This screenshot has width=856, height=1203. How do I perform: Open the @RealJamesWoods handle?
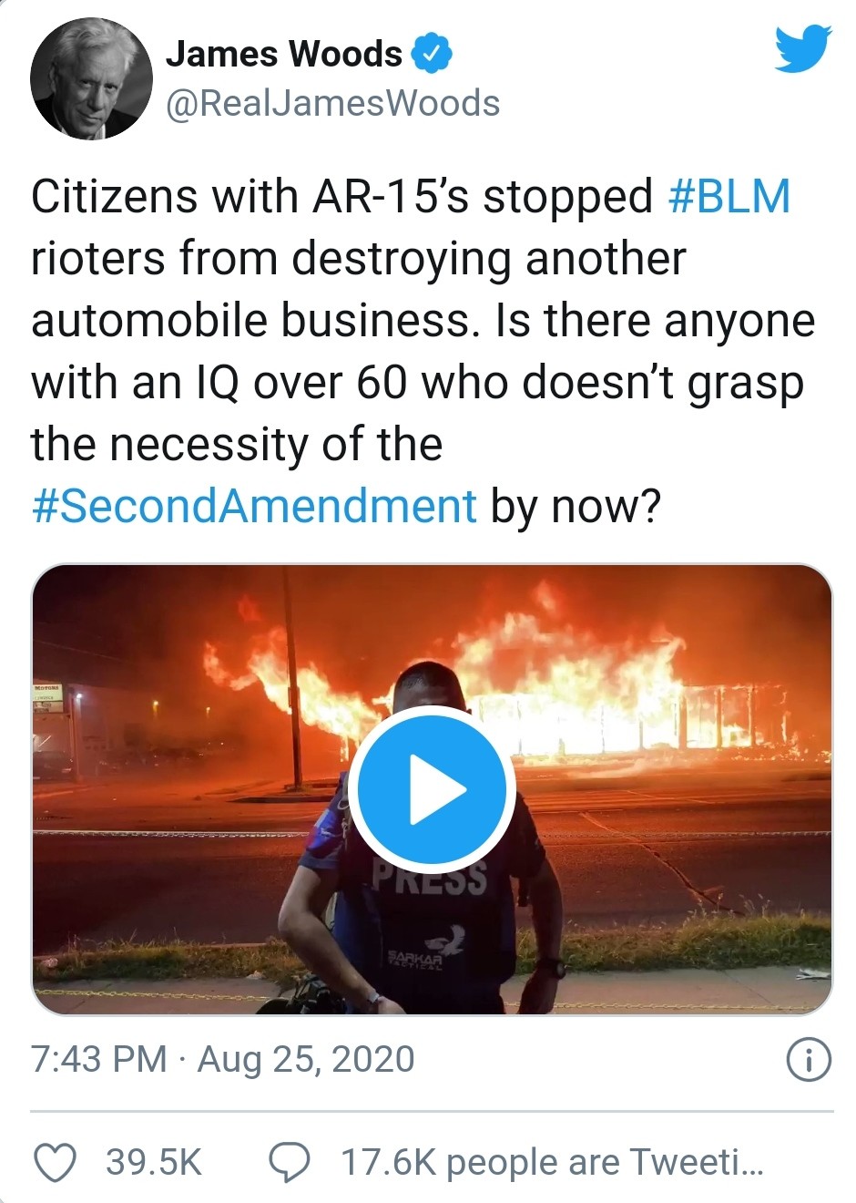coord(332,103)
